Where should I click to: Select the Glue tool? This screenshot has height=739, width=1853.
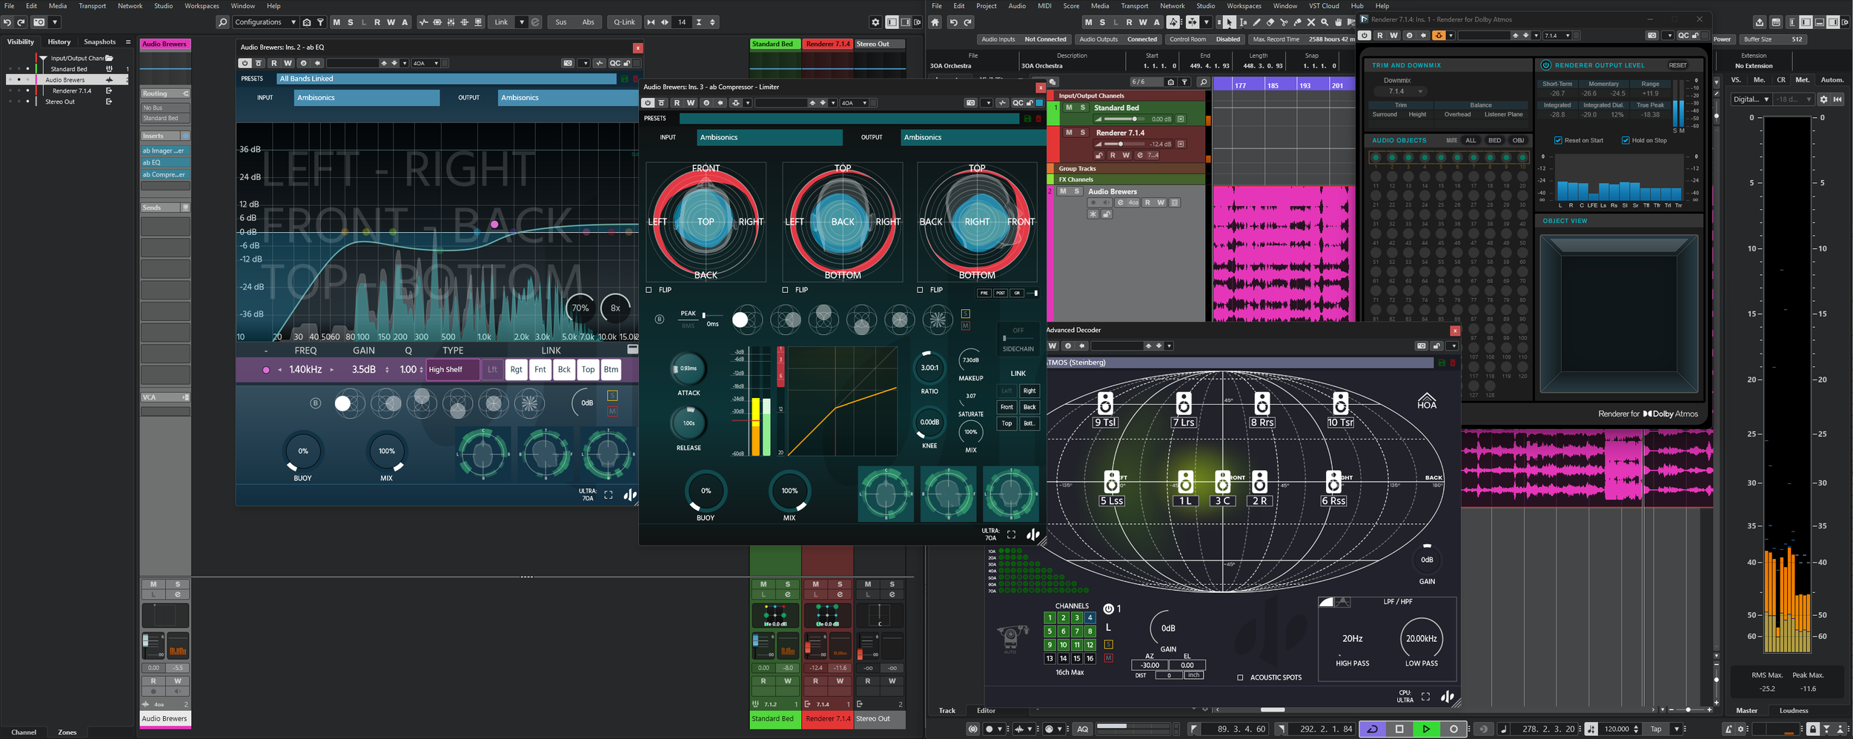(1297, 22)
